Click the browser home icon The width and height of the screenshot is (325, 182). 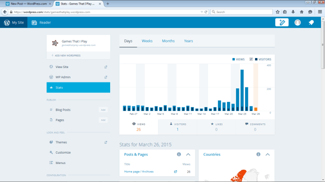[x=302, y=12]
